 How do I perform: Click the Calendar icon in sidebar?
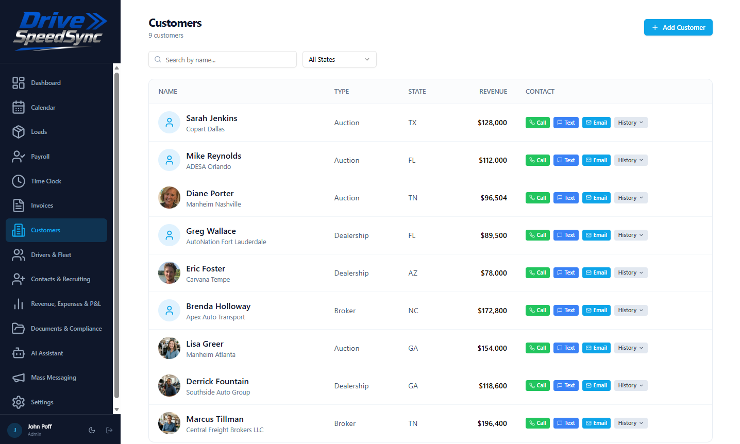click(19, 107)
